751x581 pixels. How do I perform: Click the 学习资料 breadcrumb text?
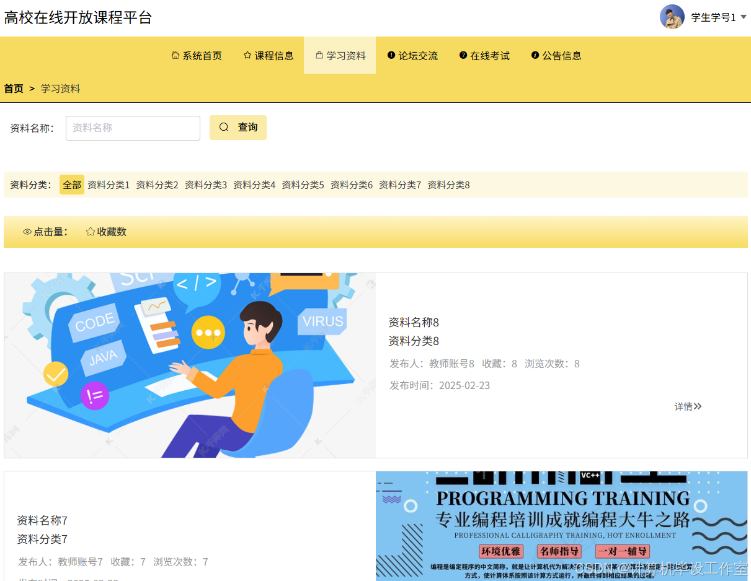click(x=61, y=89)
